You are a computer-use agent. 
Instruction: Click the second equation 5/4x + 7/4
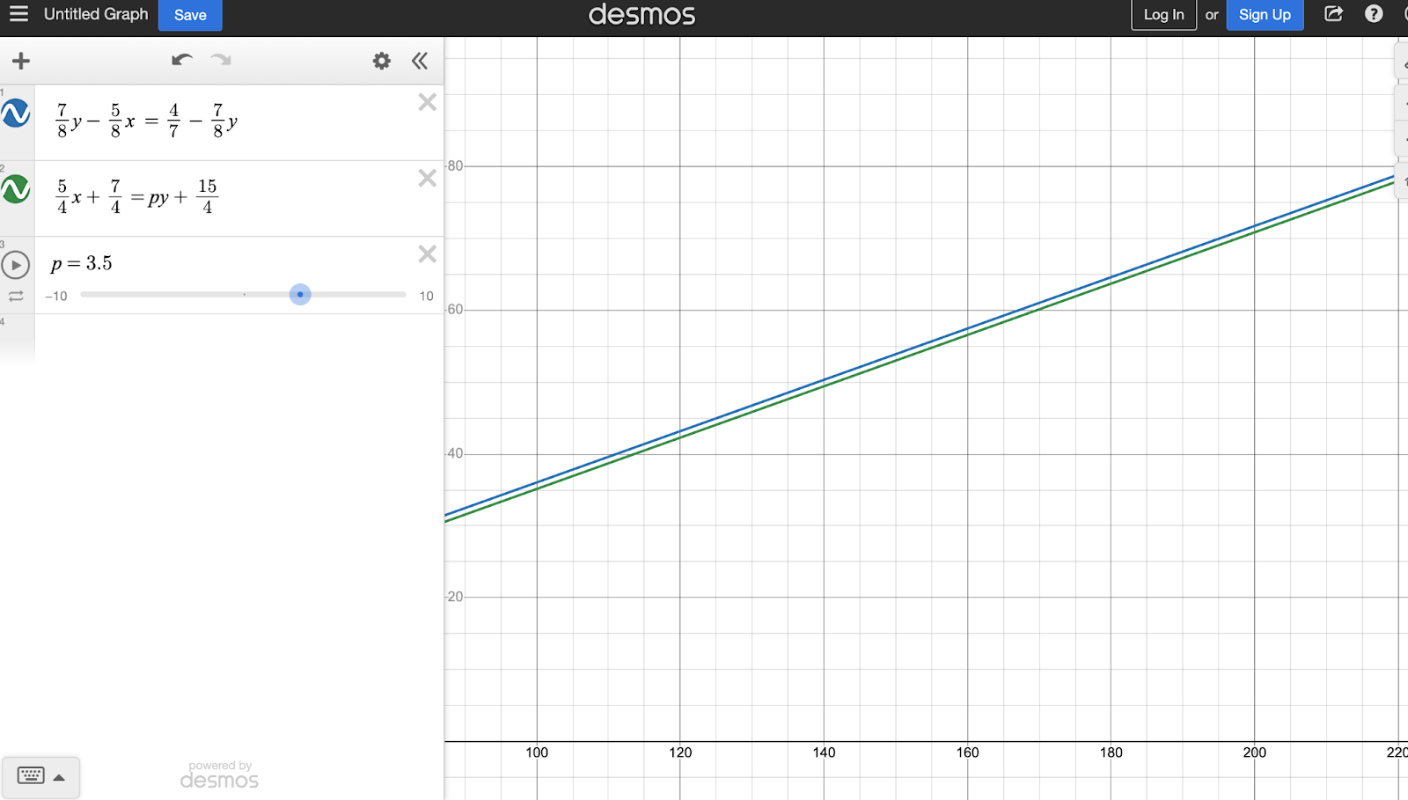(136, 197)
